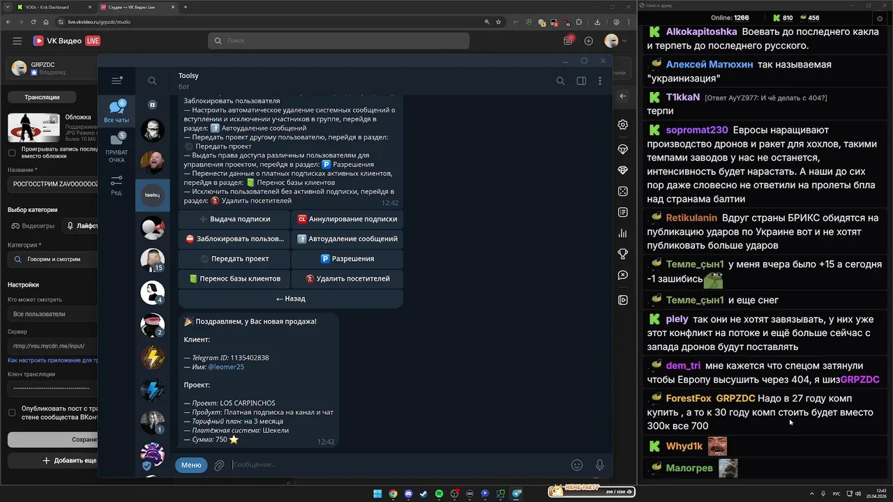Open three-dot options menu in Toolsy chat
The width and height of the screenshot is (893, 502).
[600, 81]
